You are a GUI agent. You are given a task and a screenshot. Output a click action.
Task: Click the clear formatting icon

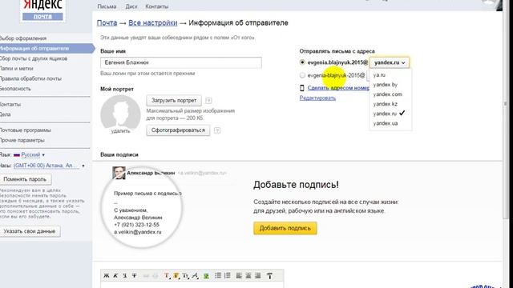pyautogui.click(x=269, y=276)
